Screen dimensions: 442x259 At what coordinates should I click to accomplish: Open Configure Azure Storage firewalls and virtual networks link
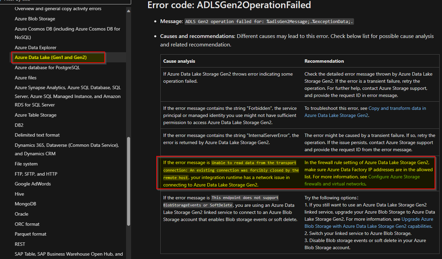tap(362, 180)
